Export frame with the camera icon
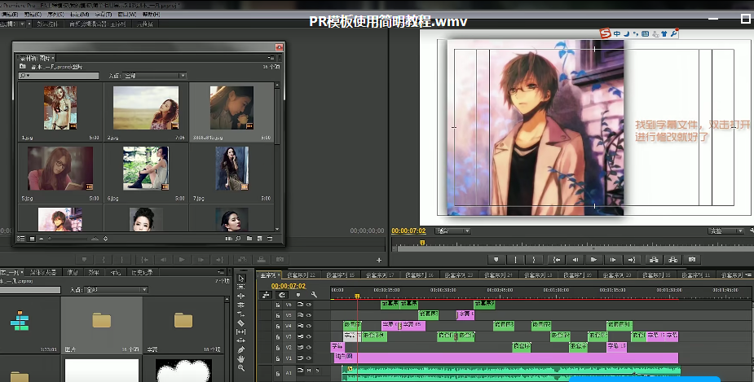 pos(692,260)
